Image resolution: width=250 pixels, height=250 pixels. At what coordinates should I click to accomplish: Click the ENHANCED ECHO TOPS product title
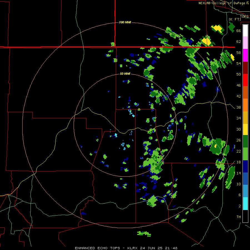[x=97, y=248]
